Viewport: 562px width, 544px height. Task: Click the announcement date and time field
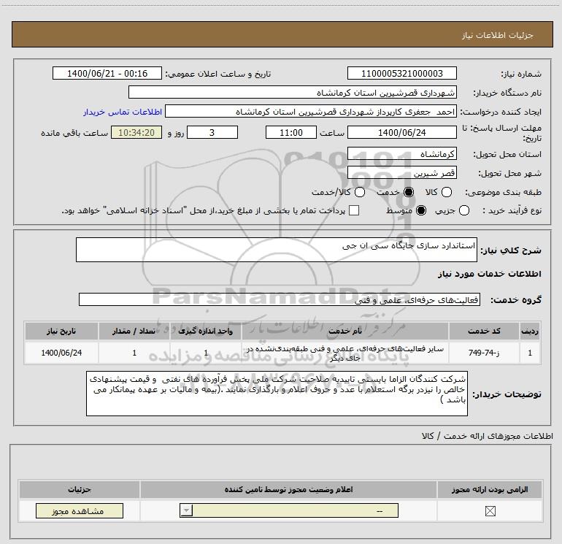[x=107, y=73]
